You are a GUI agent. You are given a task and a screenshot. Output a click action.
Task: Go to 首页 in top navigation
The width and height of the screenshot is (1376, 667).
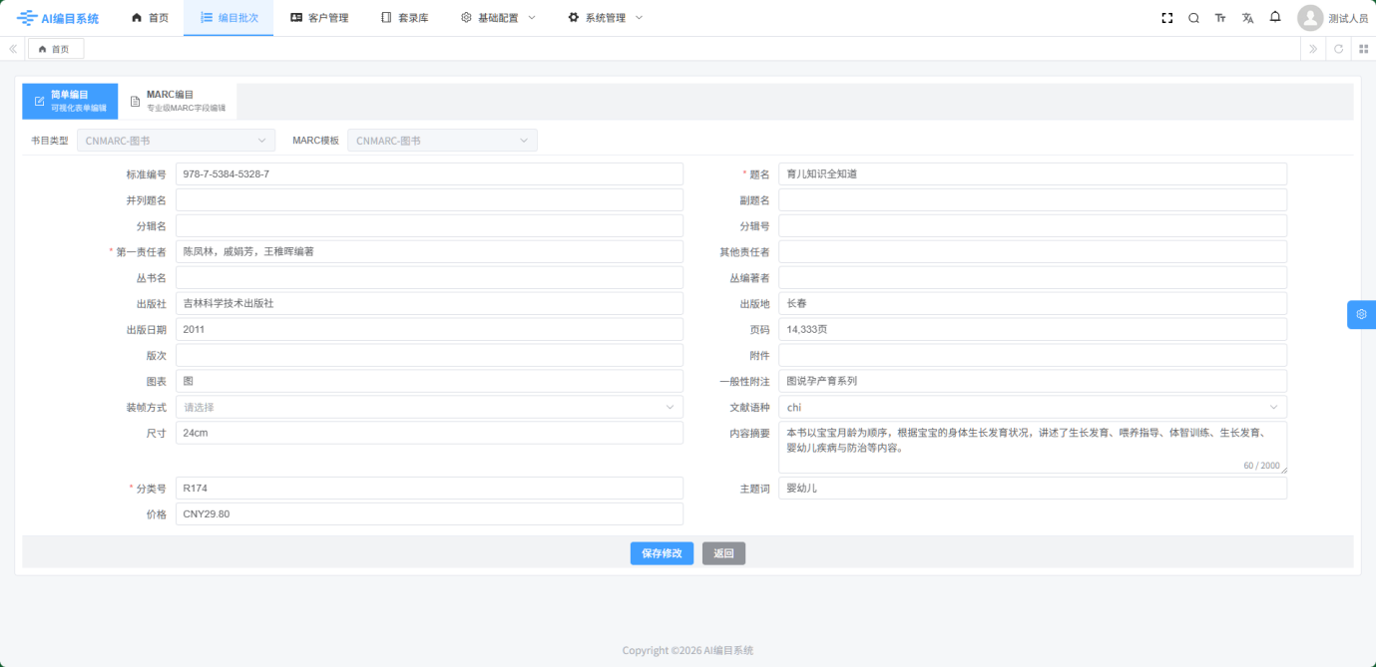[x=150, y=18]
